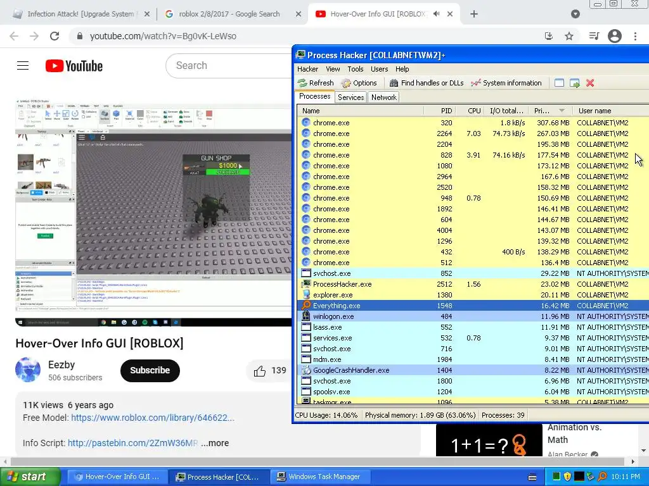Open the Eezby channel avatar

click(28, 370)
